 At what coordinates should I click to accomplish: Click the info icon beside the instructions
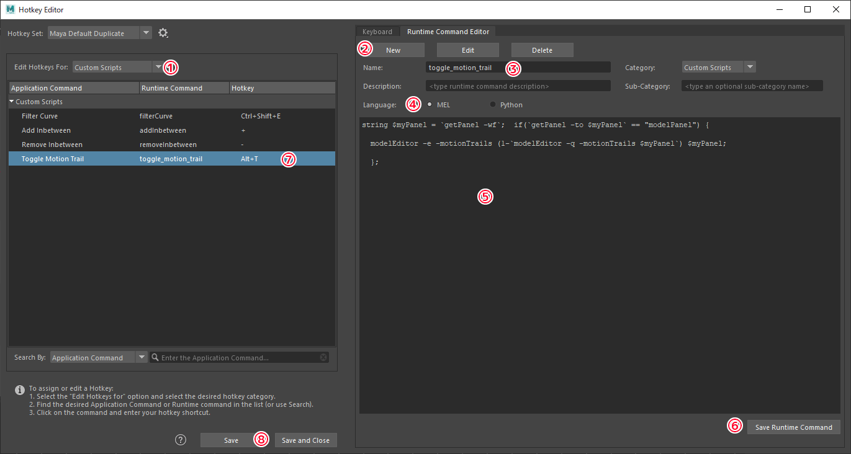[20, 389]
